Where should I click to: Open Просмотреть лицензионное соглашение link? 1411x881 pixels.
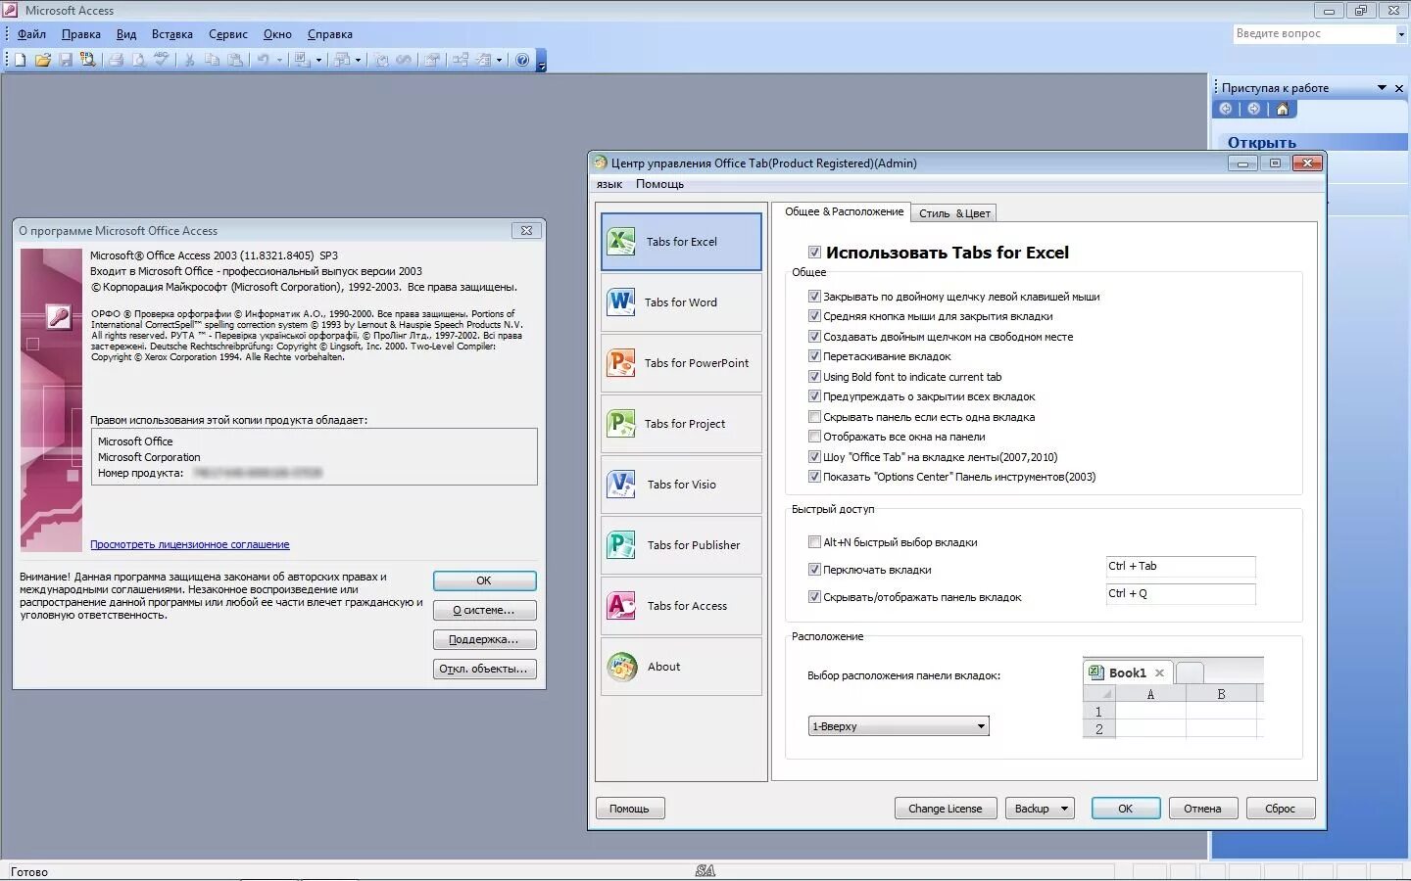190,544
